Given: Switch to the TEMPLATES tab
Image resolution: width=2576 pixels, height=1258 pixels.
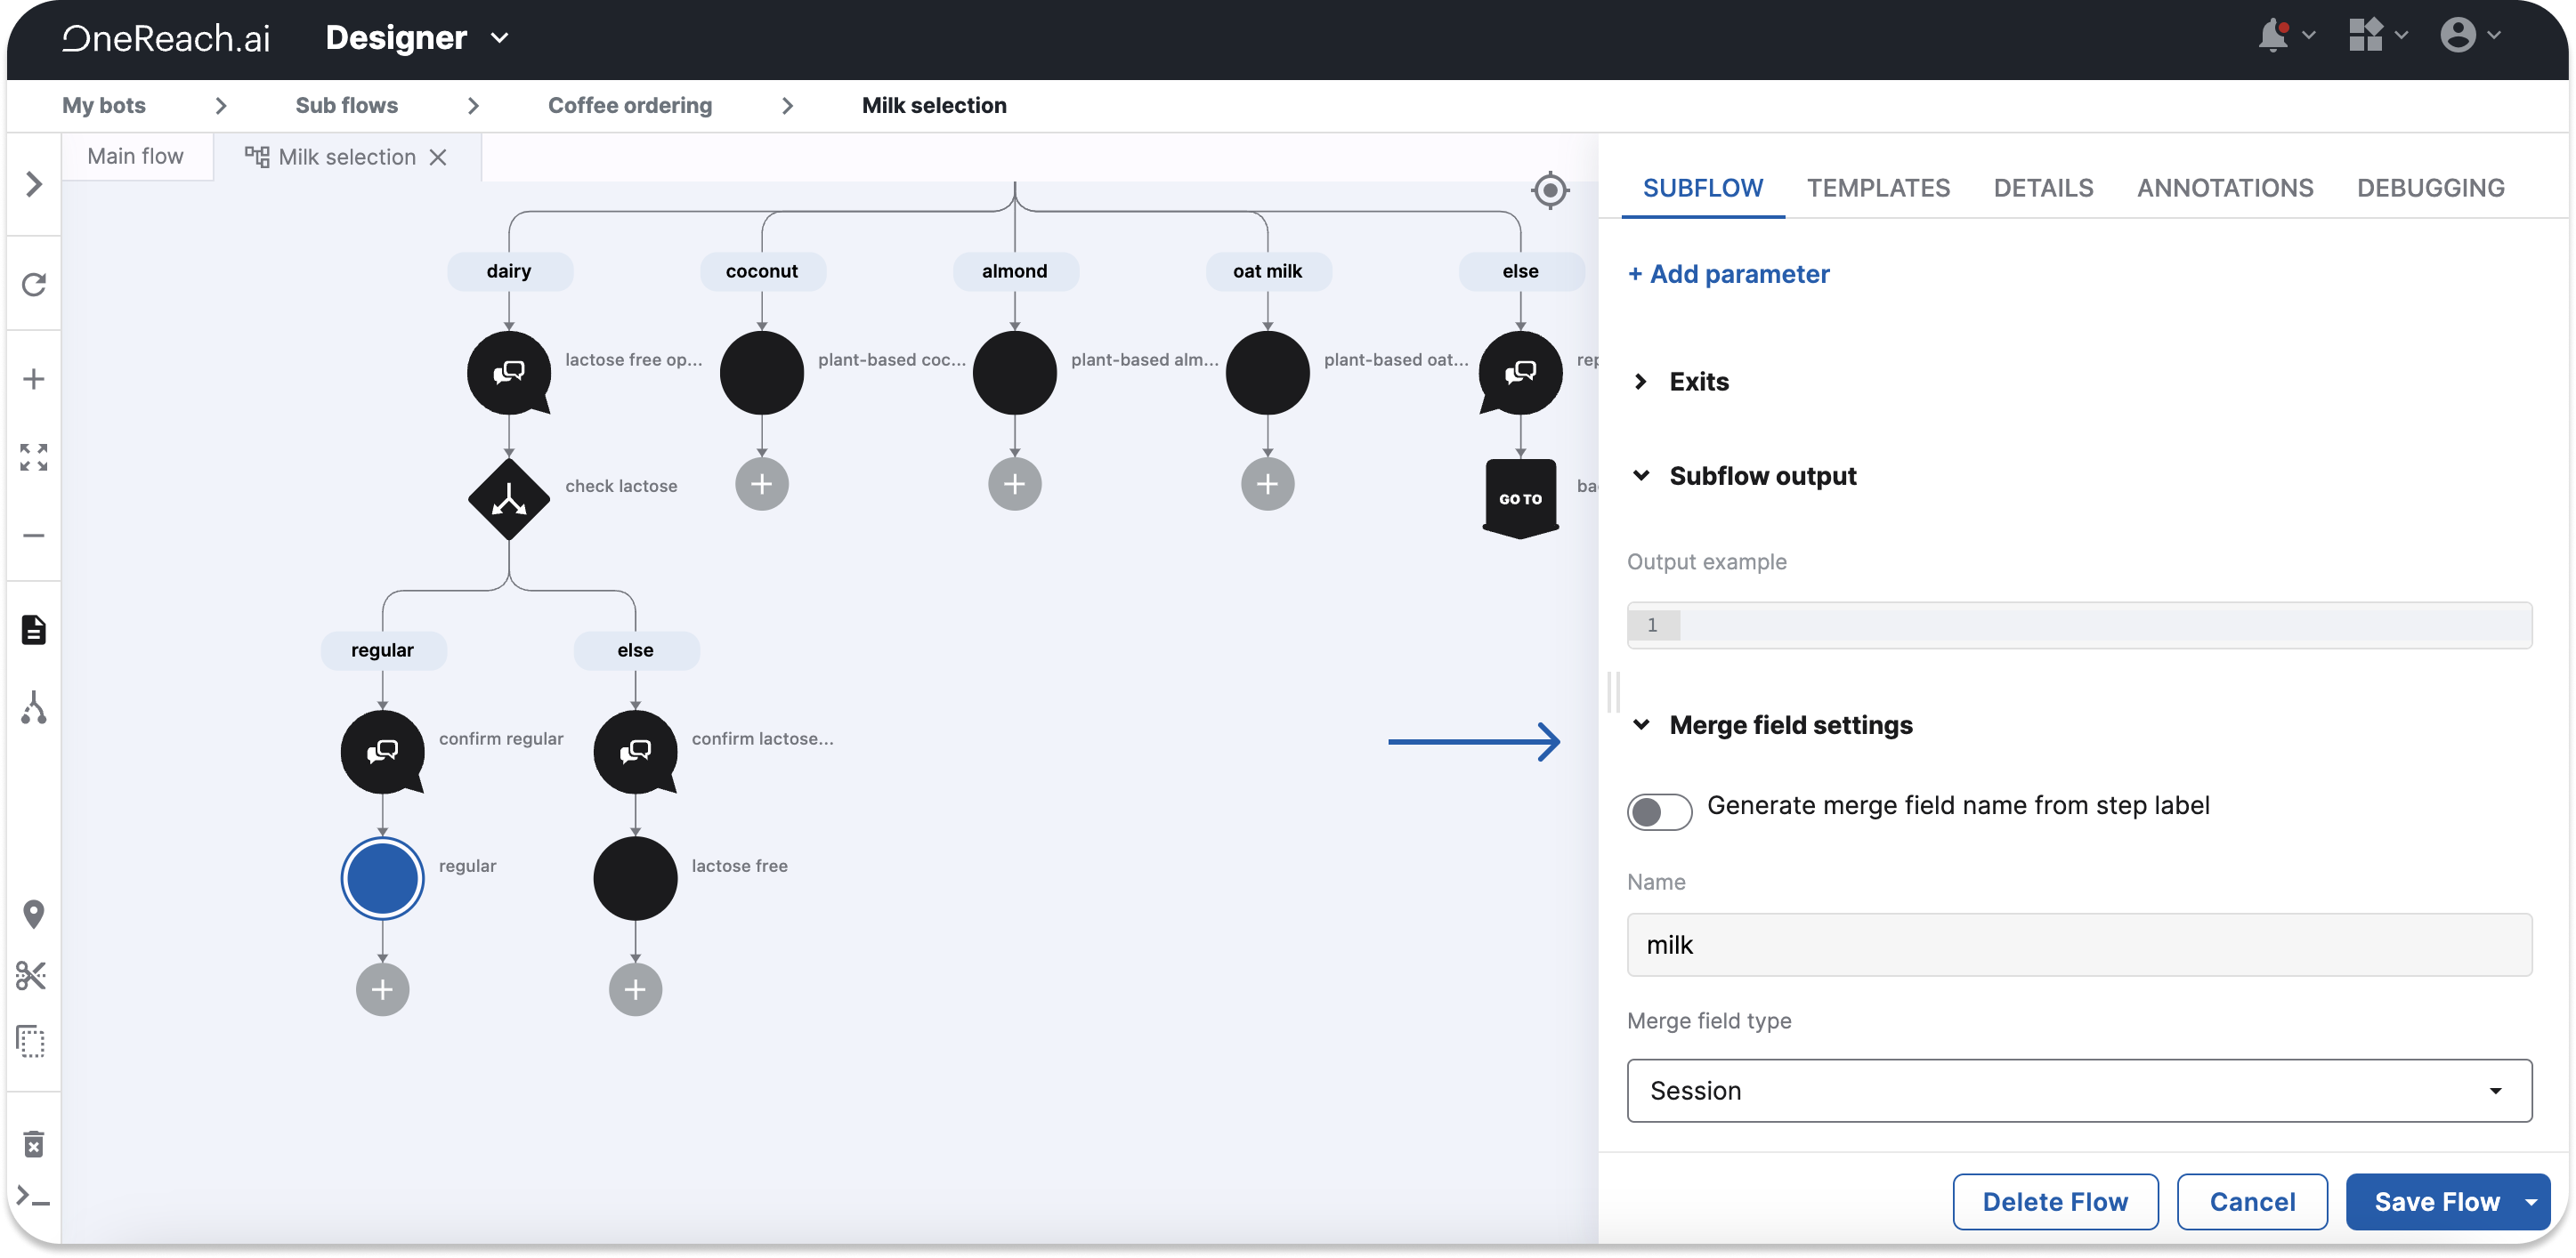Looking at the screenshot, I should pyautogui.click(x=1877, y=188).
